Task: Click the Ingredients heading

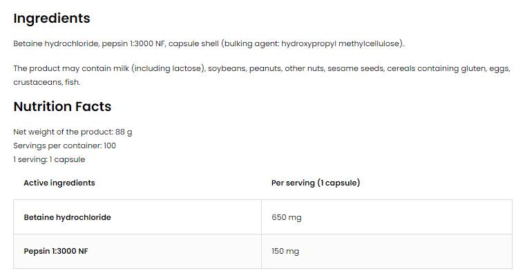Action: pos(52,19)
